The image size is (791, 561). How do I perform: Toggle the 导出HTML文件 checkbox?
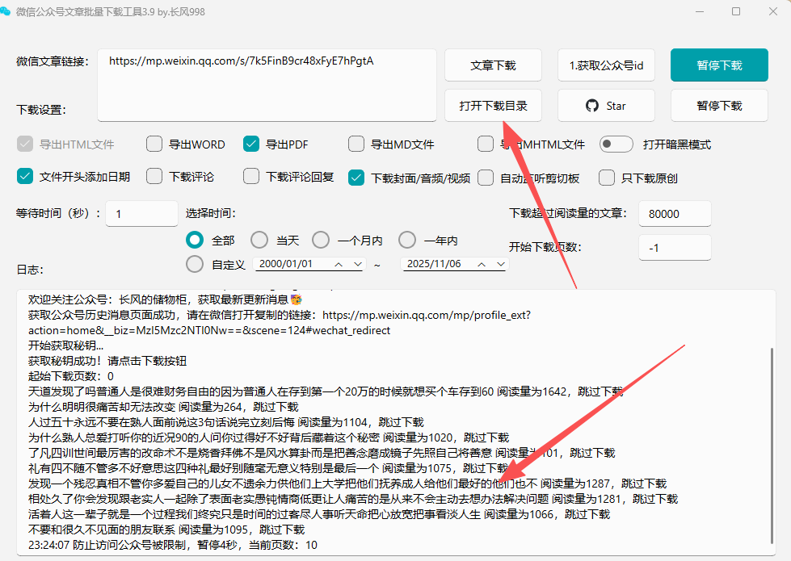(x=25, y=144)
